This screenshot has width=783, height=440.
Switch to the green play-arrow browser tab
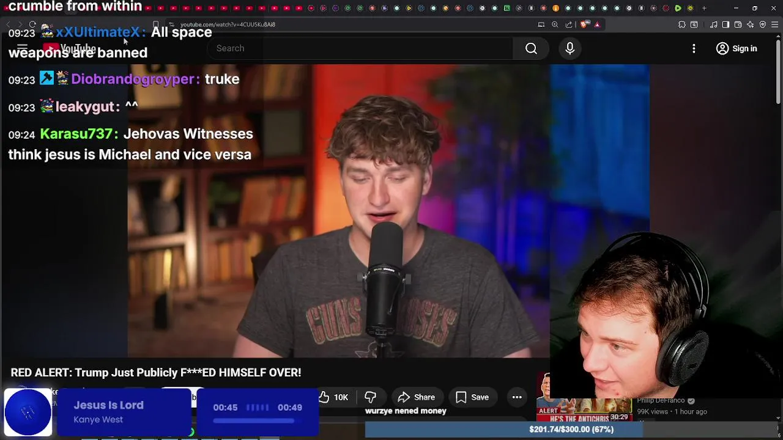tap(678, 8)
